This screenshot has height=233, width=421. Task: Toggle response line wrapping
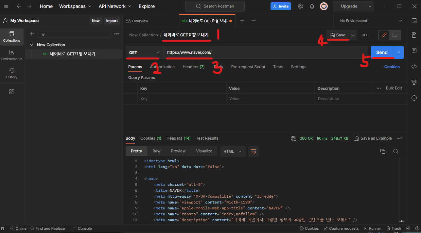(x=254, y=151)
